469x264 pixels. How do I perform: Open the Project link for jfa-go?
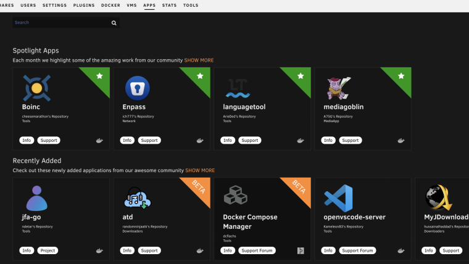48,250
